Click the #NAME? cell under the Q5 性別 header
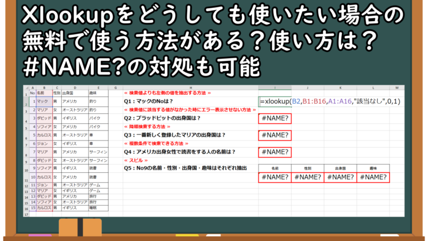The image size is (428, 241). [307, 177]
